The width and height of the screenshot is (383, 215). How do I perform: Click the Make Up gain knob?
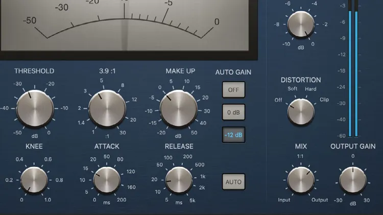178,108
